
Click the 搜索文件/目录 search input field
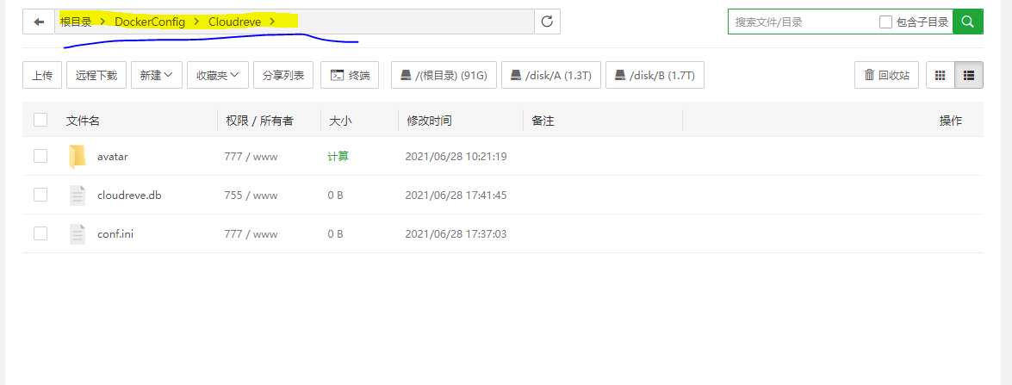[800, 22]
